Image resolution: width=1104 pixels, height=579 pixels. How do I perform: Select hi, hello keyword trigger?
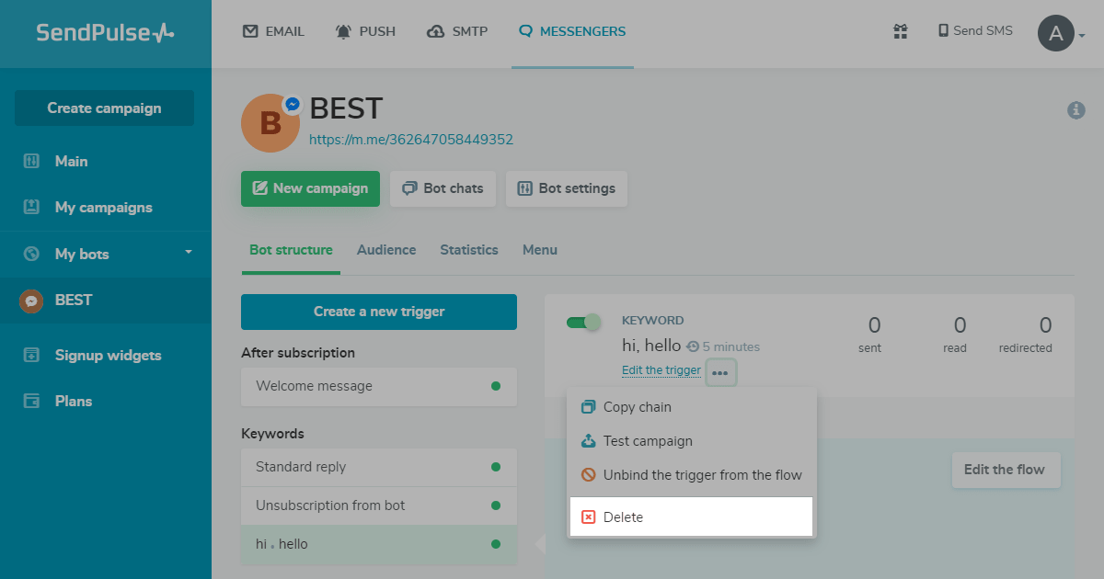(x=379, y=544)
